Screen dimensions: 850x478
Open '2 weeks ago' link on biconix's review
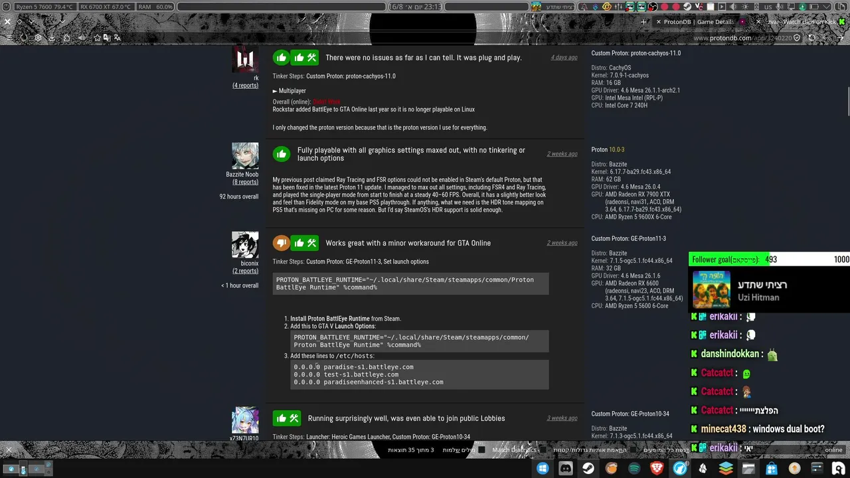tap(562, 243)
